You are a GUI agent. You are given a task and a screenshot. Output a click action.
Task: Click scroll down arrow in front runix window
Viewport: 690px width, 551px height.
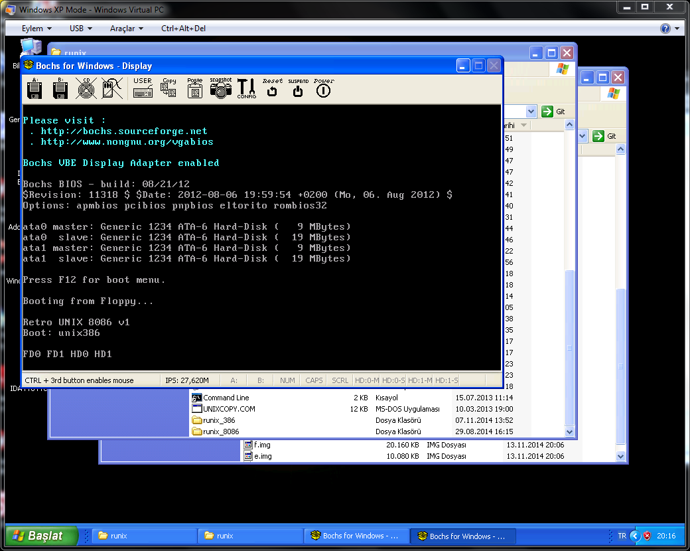click(569, 432)
